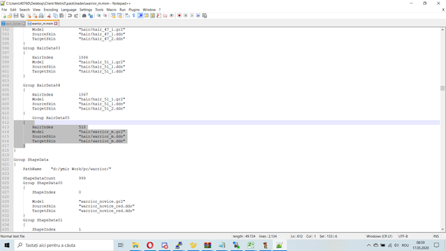Open File Explorer from the taskbar
The height and width of the screenshot is (251, 446).
(x=135, y=245)
